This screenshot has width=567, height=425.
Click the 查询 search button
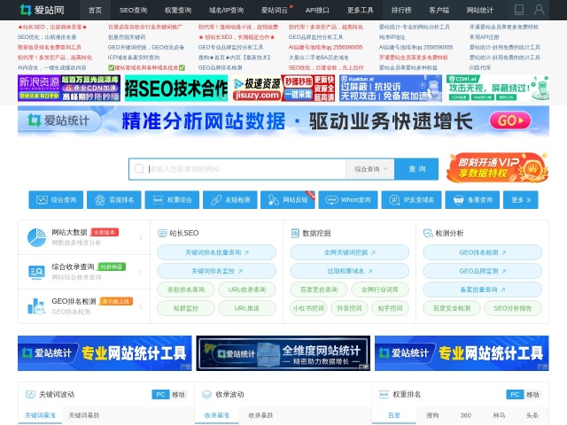[416, 169]
